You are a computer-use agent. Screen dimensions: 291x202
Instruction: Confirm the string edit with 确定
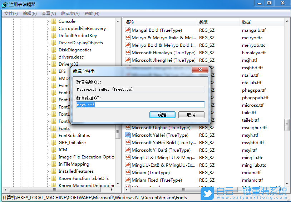click(162, 115)
